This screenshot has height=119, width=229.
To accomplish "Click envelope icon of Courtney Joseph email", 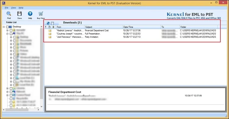I will (50, 34).
